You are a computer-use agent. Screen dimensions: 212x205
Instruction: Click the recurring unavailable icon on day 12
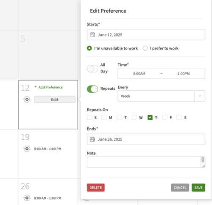point(27,100)
